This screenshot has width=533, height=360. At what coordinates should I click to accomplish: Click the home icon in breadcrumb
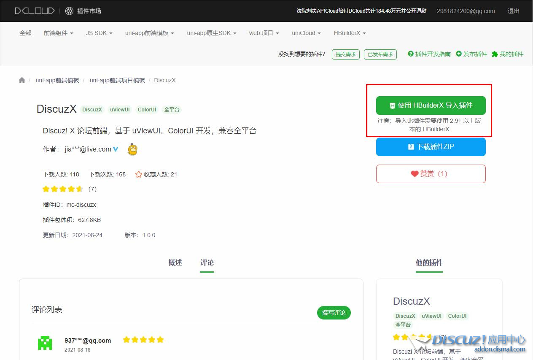(22, 80)
